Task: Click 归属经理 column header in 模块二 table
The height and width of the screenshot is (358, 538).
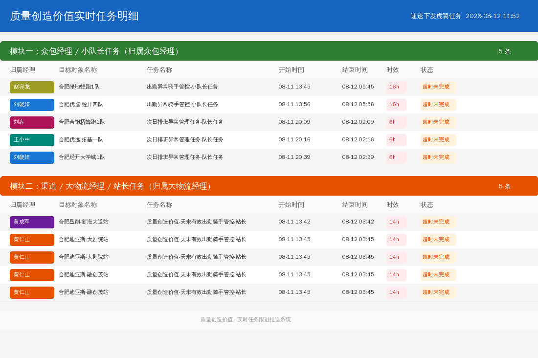Action: [x=22, y=204]
